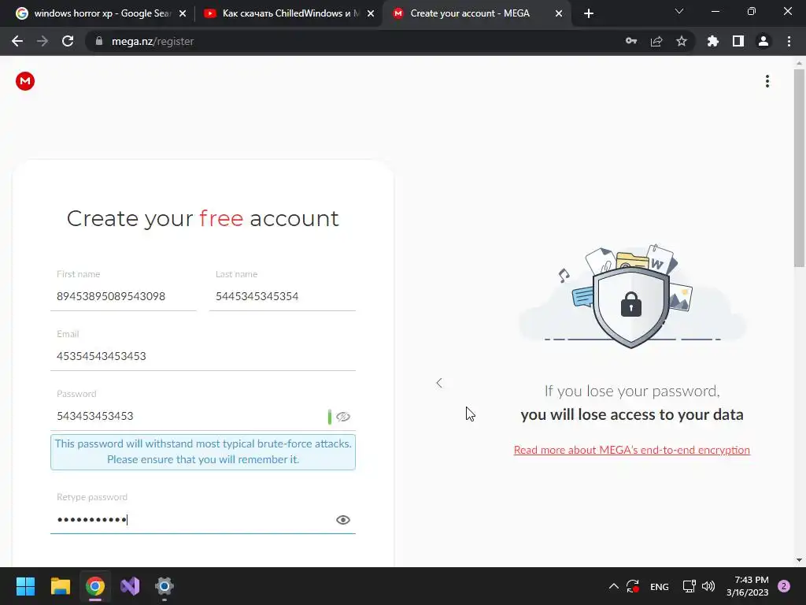Hide password using the crossed eye icon
This screenshot has width=806, height=605.
tap(343, 417)
